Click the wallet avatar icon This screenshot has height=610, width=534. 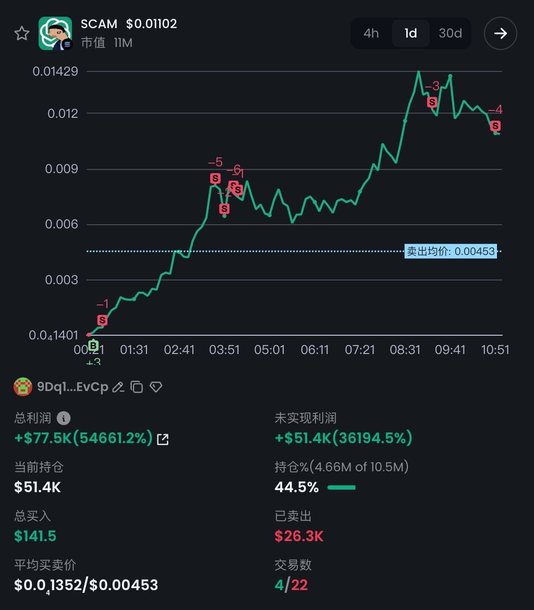coord(23,387)
